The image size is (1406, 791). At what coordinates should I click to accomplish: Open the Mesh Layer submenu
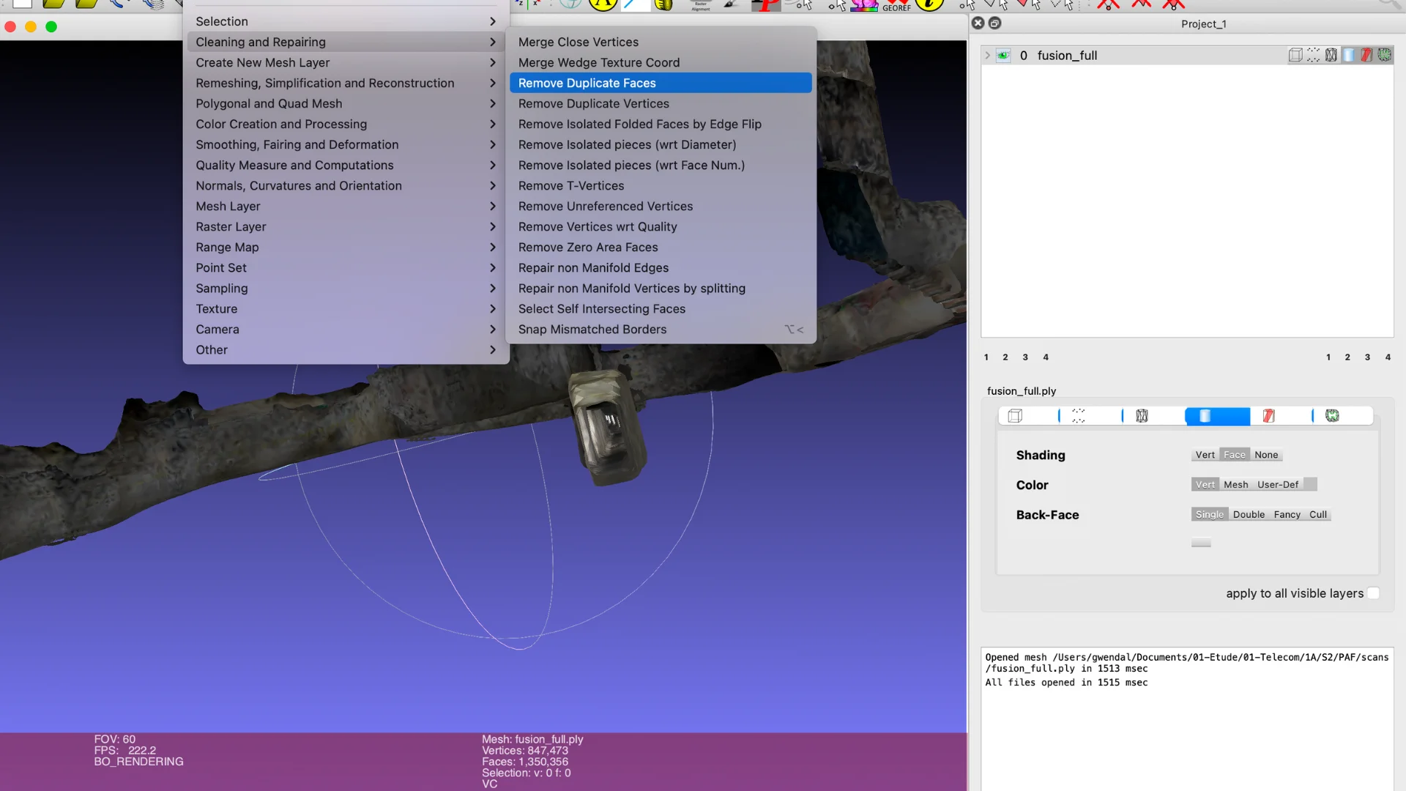click(x=346, y=206)
